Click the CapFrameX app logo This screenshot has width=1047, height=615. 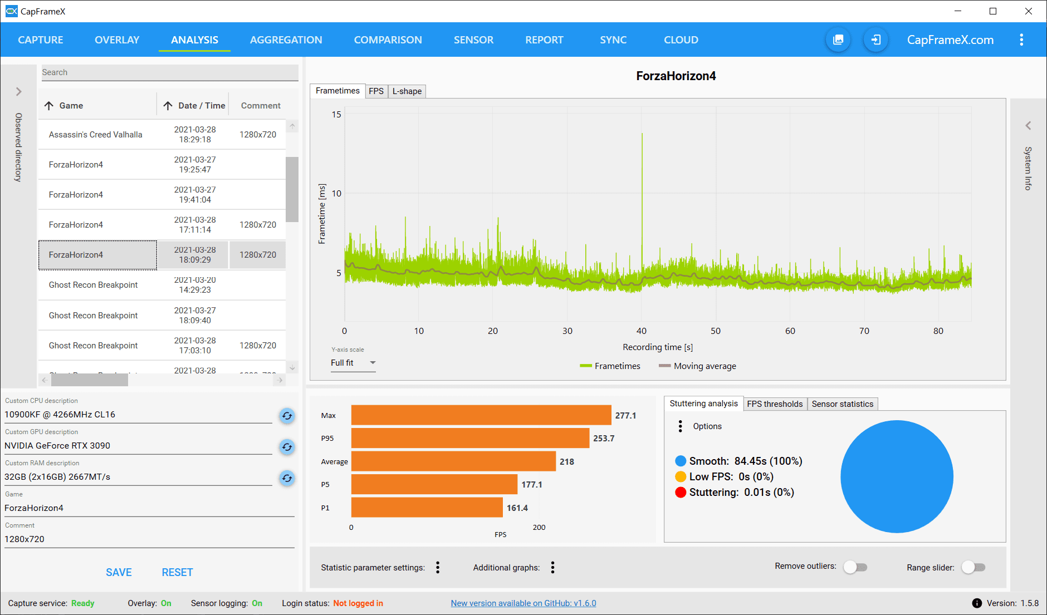tap(11, 11)
